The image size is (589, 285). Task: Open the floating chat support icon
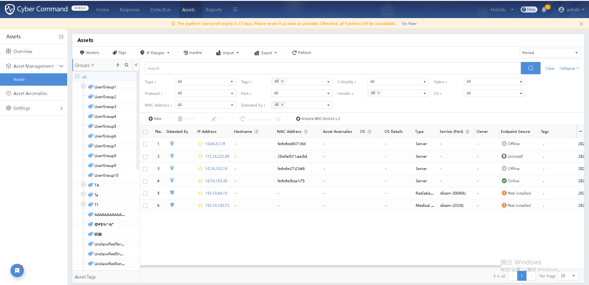[x=17, y=271]
